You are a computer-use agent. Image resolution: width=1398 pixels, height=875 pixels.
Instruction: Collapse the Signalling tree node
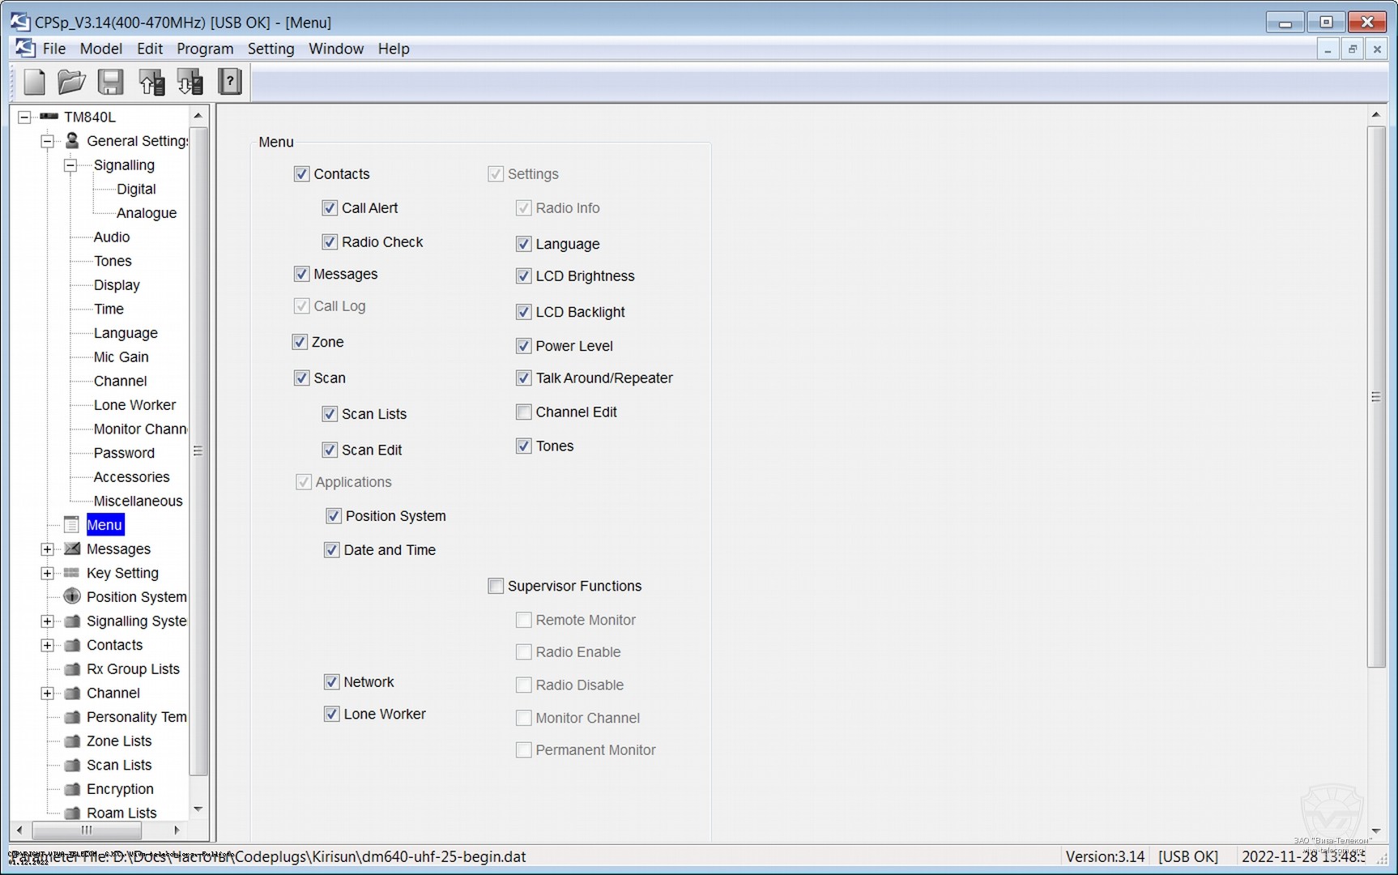point(70,165)
